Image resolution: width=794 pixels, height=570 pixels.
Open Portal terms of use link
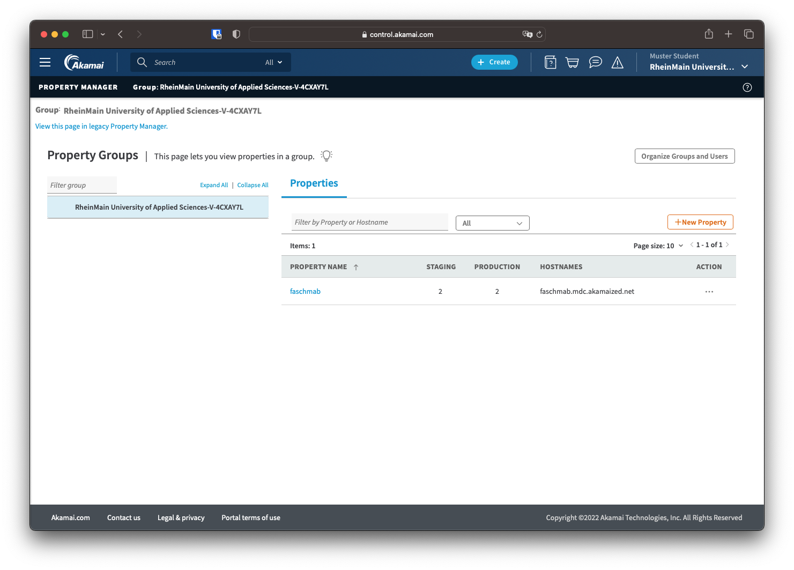[251, 517]
